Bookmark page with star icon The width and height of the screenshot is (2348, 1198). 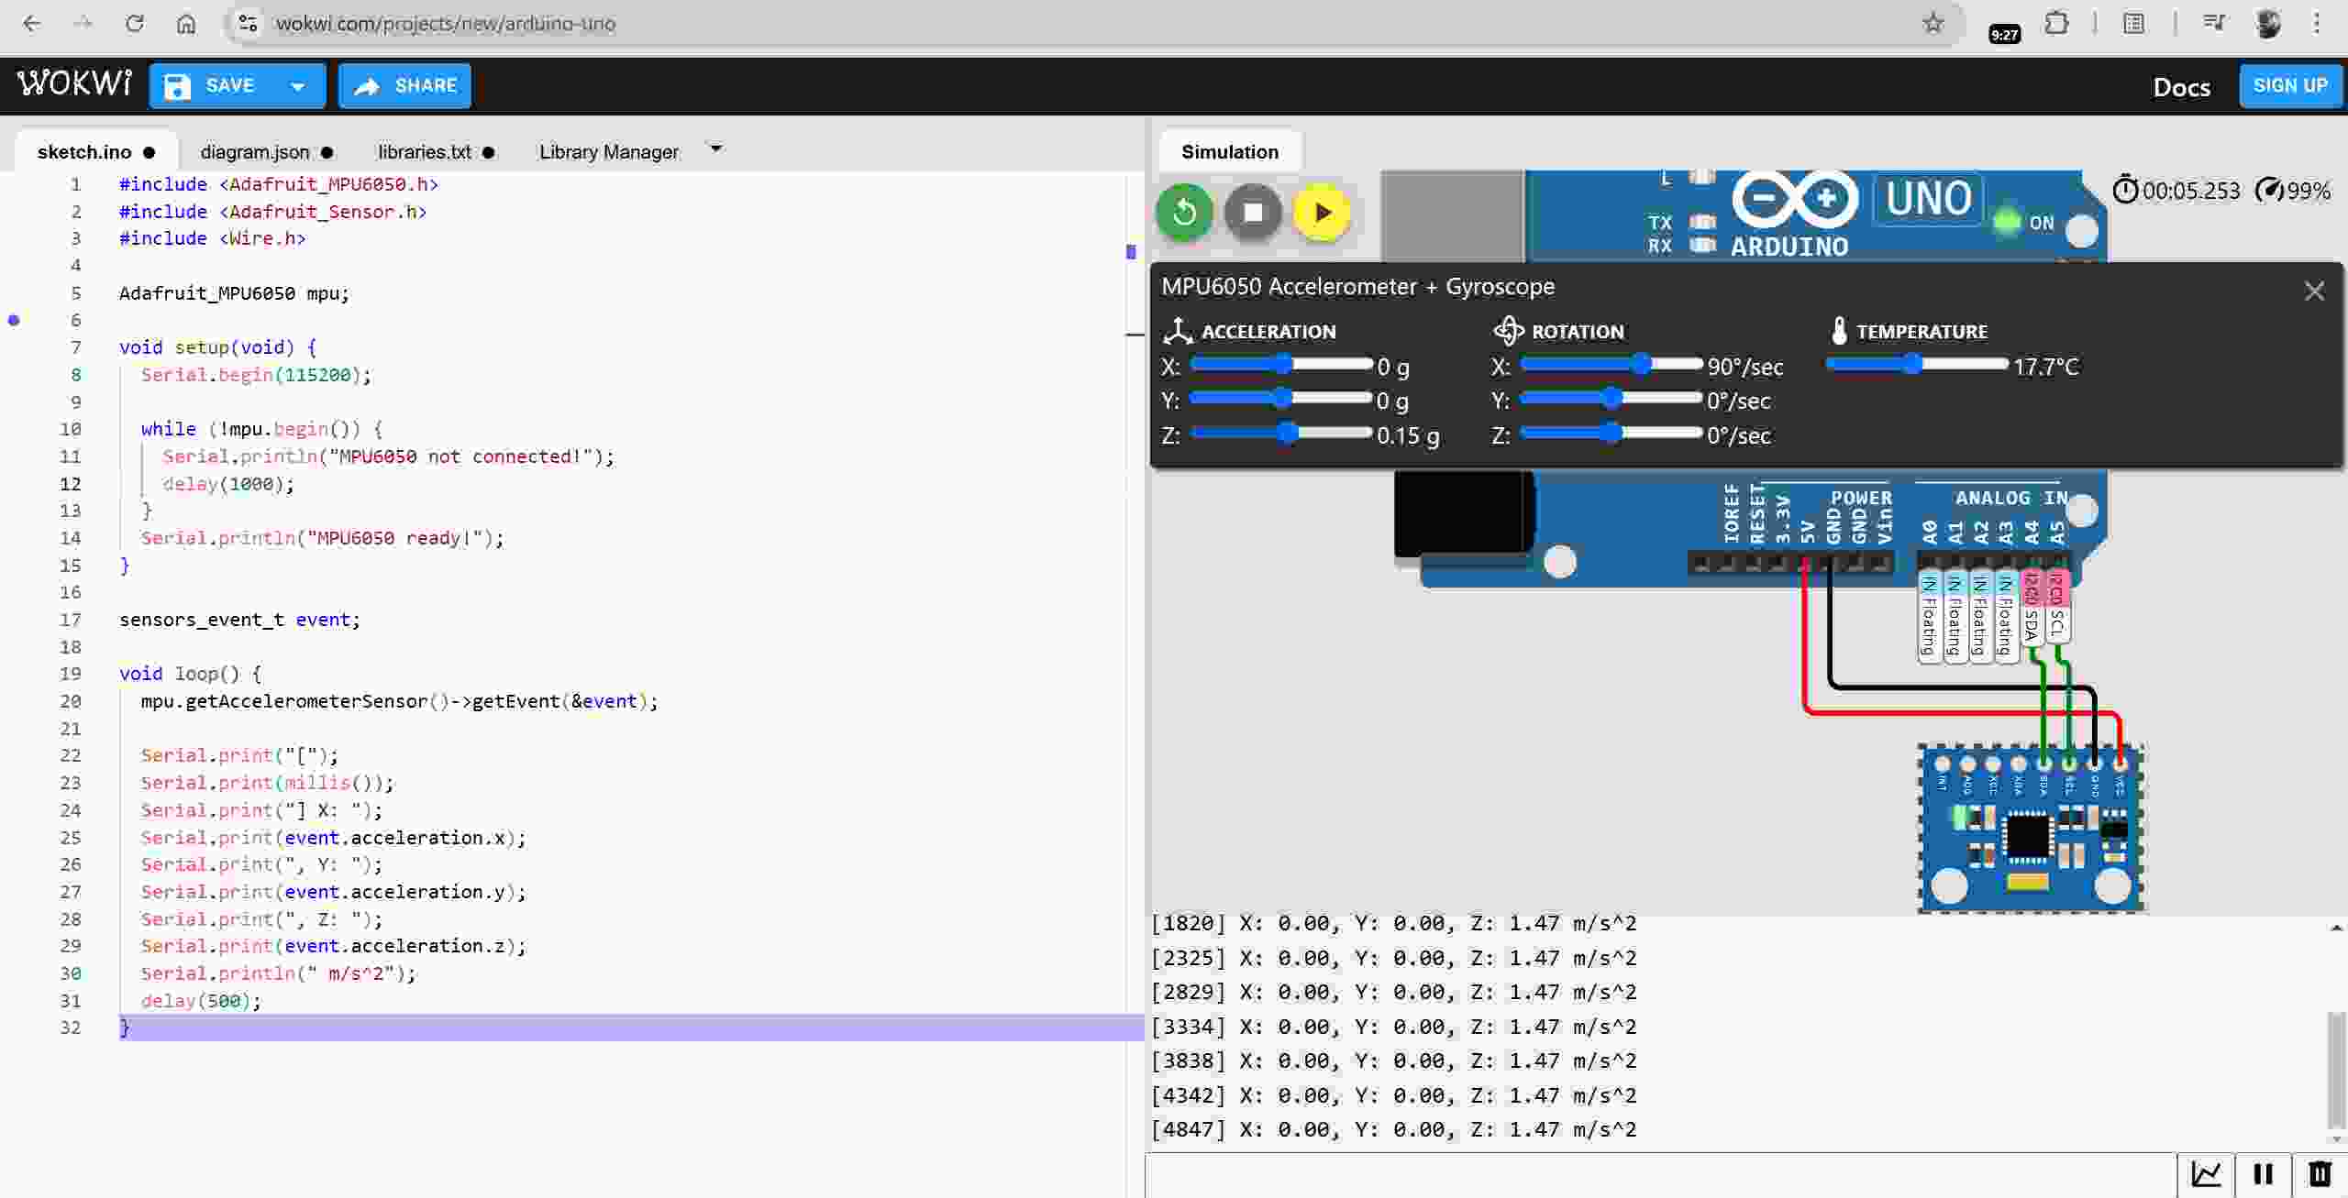pyautogui.click(x=1933, y=24)
